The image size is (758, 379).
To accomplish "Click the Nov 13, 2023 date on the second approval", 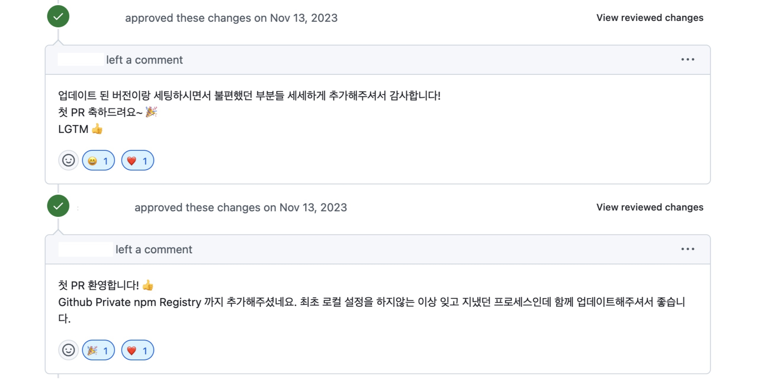I will coord(313,208).
